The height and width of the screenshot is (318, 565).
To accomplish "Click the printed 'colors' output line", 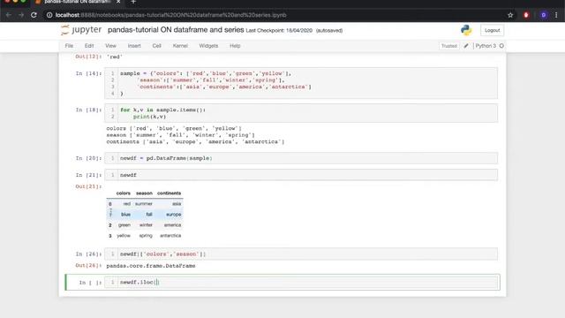I will tap(174, 128).
